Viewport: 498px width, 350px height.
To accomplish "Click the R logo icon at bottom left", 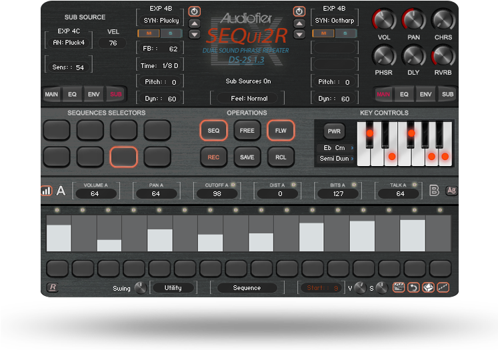I will tap(53, 287).
